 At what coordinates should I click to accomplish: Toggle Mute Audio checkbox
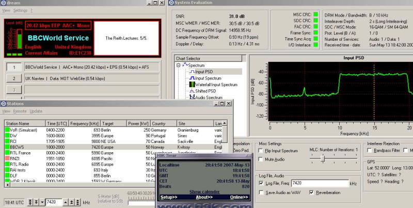point(261,159)
